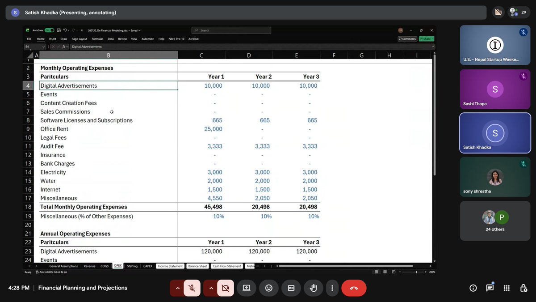Select cell with Office Rent label
The height and width of the screenshot is (302, 536).
click(109, 129)
